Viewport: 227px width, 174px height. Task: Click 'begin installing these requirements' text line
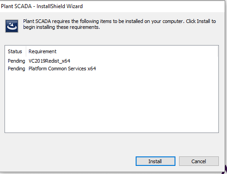[61, 27]
